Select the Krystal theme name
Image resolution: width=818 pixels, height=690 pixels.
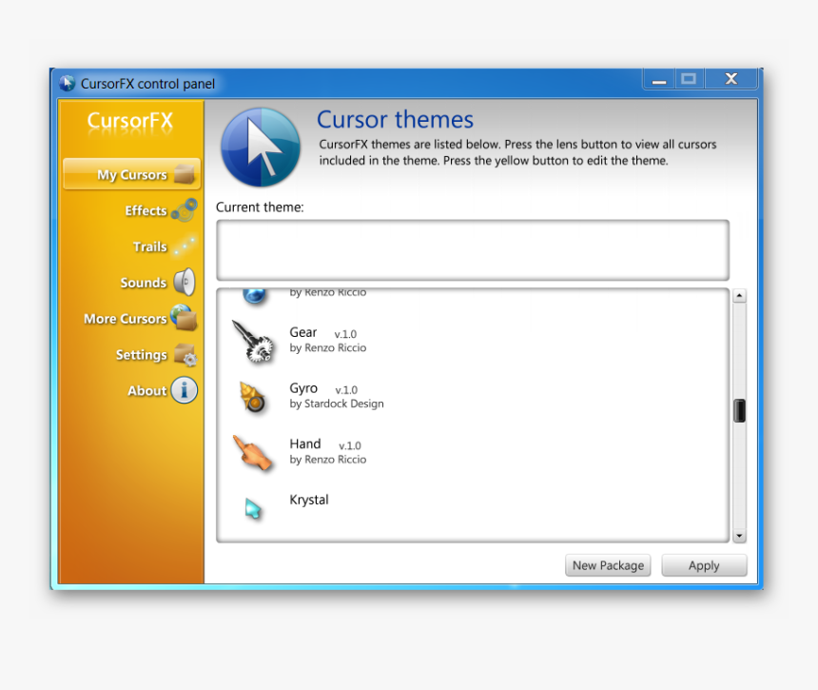pyautogui.click(x=309, y=500)
